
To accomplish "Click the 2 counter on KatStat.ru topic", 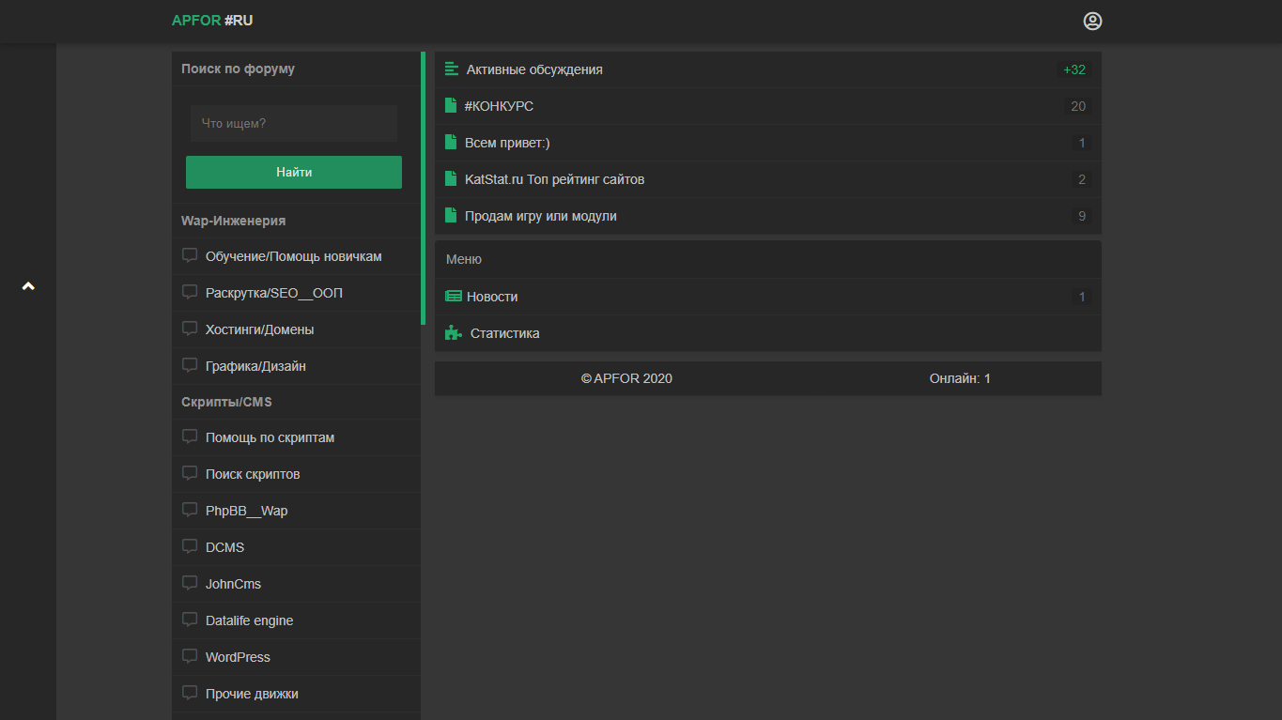I will click(x=1082, y=179).
